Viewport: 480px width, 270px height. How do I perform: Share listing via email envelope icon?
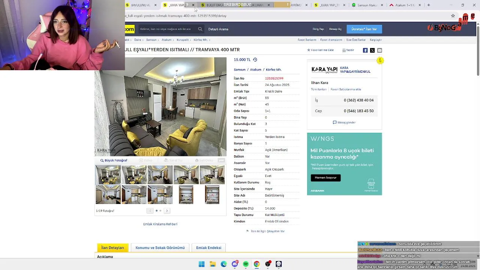(x=379, y=50)
